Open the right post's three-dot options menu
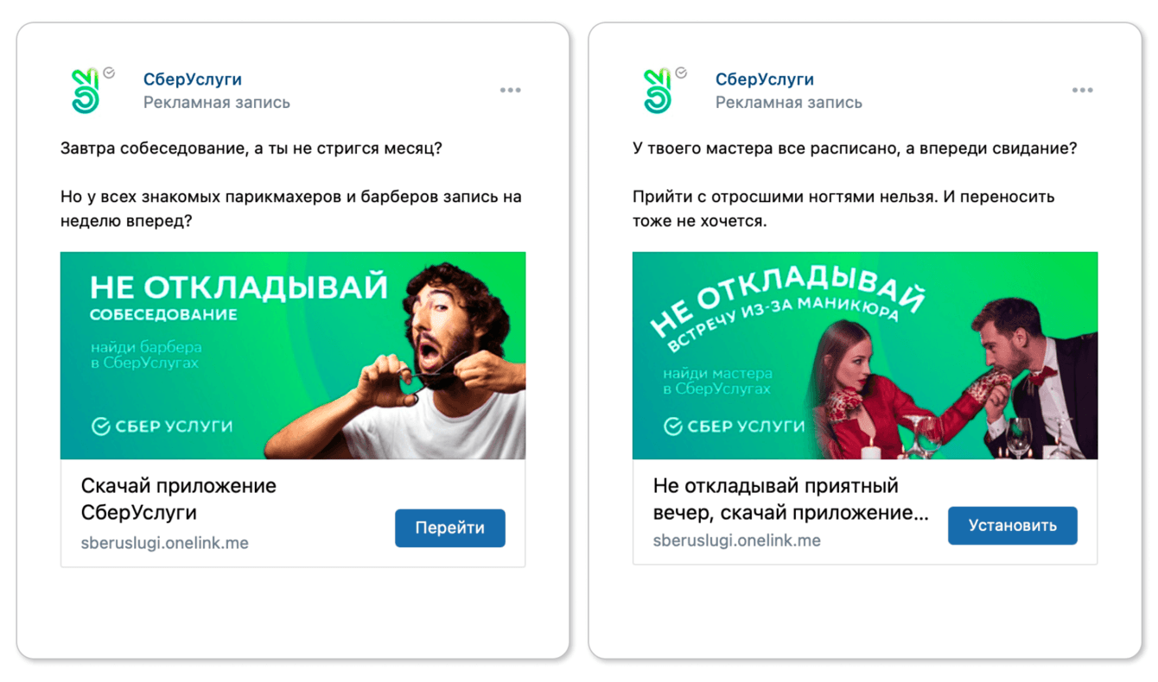The image size is (1158, 682). point(1082,90)
